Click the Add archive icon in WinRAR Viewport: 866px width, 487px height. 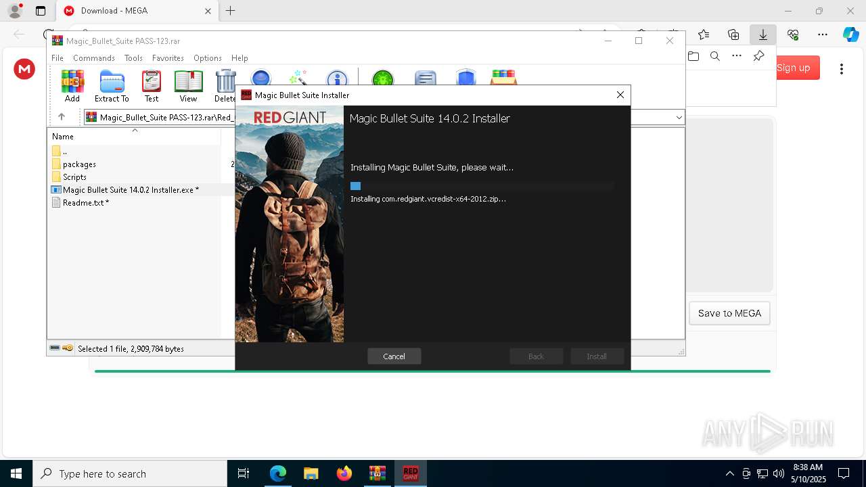pos(72,81)
